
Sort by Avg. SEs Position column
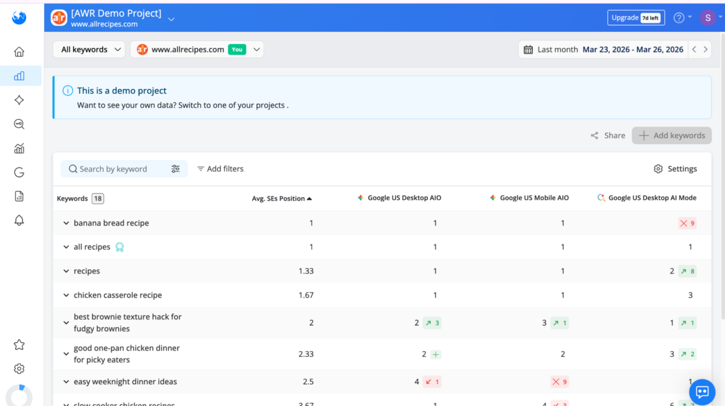pyautogui.click(x=282, y=198)
